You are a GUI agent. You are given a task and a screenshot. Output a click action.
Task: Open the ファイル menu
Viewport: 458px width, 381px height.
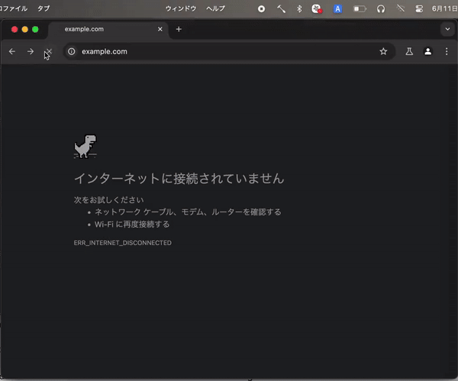pyautogui.click(x=14, y=8)
